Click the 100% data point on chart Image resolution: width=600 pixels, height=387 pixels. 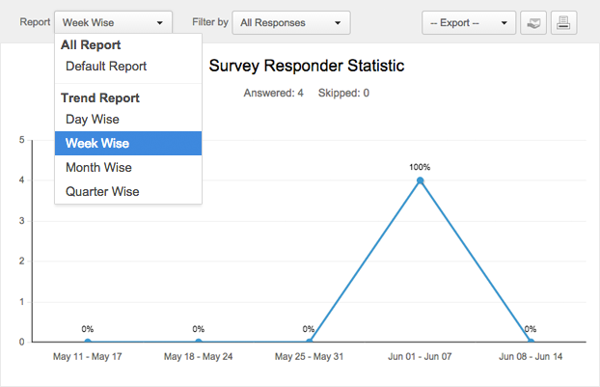[420, 180]
